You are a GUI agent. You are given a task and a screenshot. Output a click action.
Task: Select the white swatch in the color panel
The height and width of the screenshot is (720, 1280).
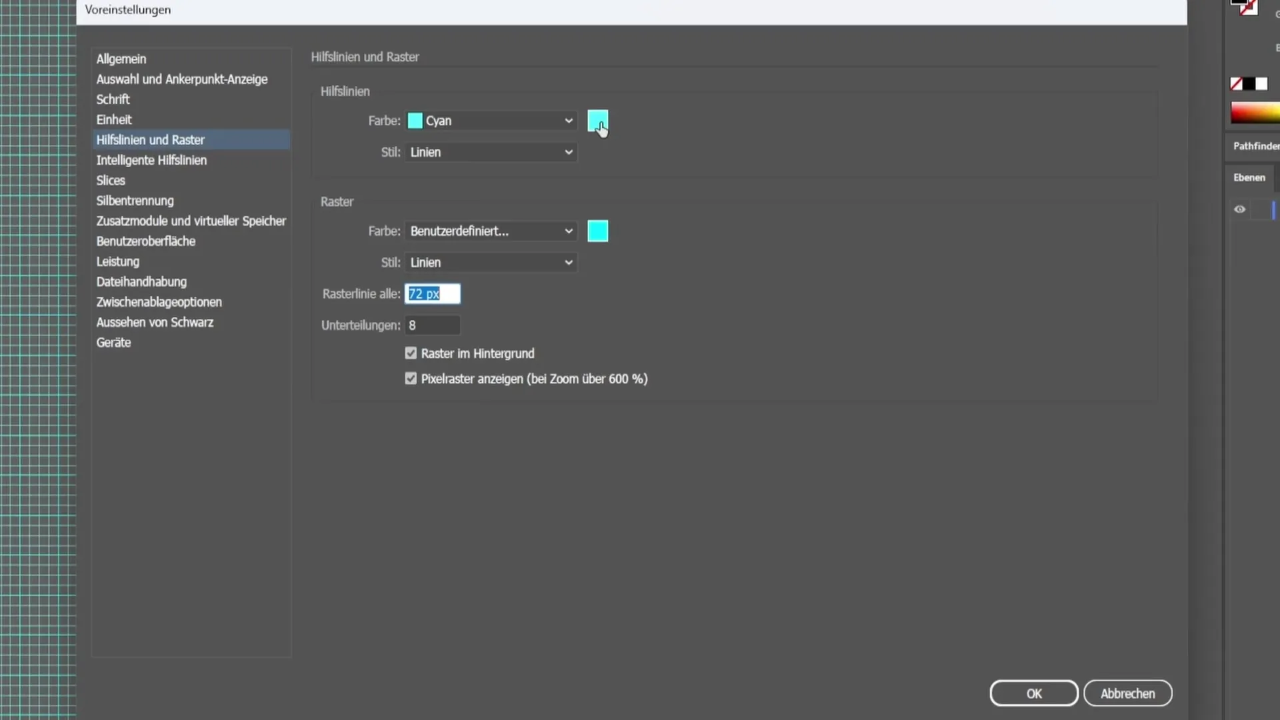[1261, 84]
